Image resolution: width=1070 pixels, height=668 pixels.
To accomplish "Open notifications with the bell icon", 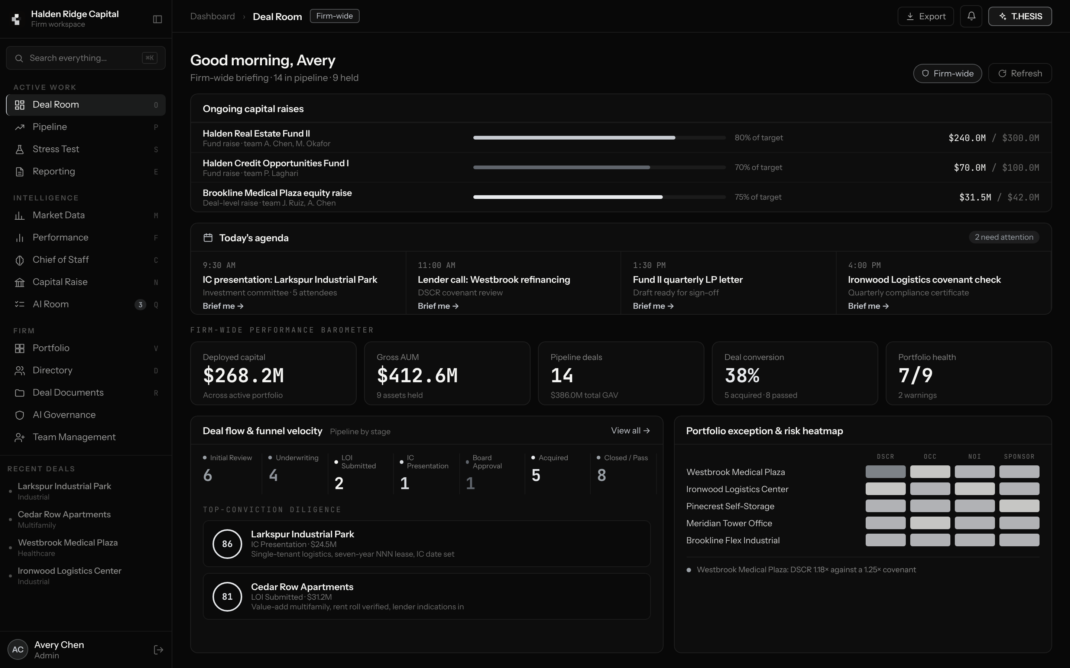I will coord(971,16).
